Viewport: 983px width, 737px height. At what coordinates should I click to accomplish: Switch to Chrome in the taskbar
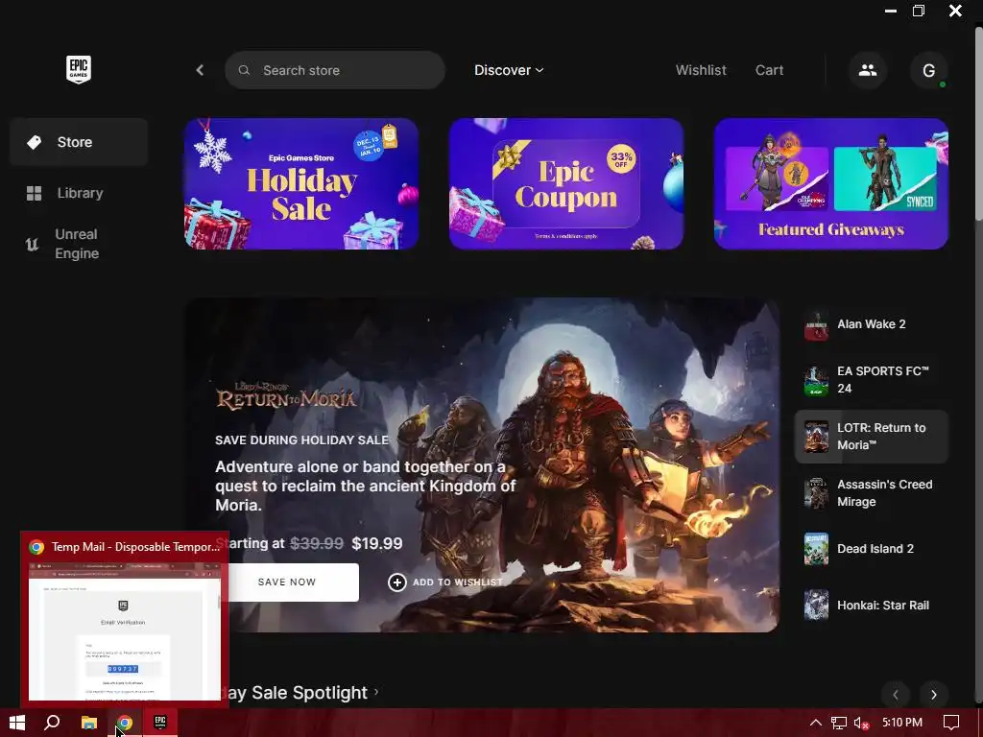point(125,723)
